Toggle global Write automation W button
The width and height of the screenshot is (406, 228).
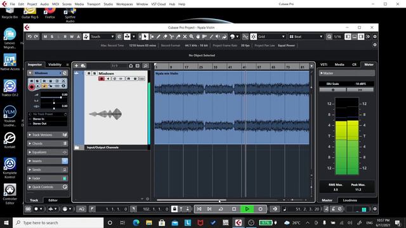(72, 37)
